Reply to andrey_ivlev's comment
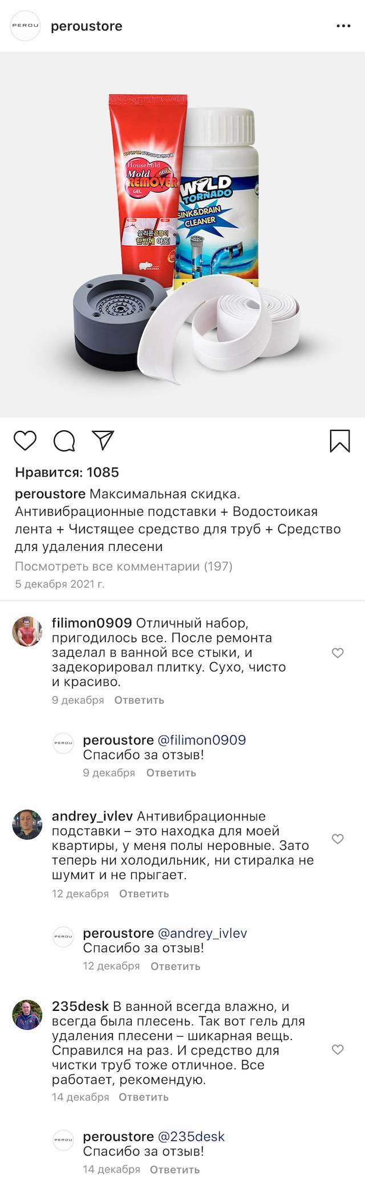 (144, 894)
